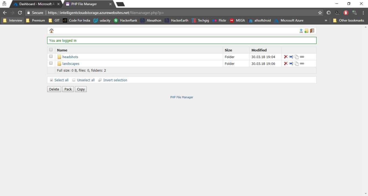
Task: Tick the headshots row checkbox
Action: (51, 56)
